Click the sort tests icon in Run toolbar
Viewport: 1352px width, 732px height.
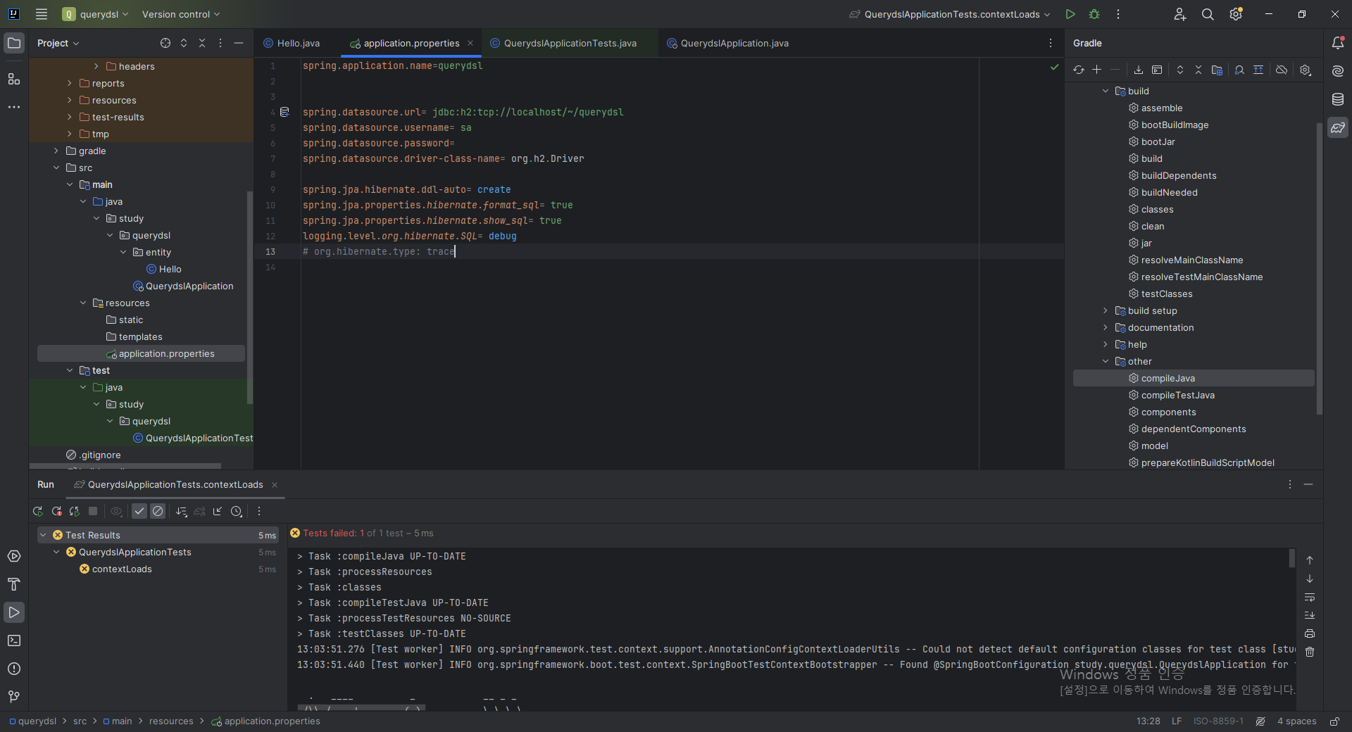click(181, 512)
